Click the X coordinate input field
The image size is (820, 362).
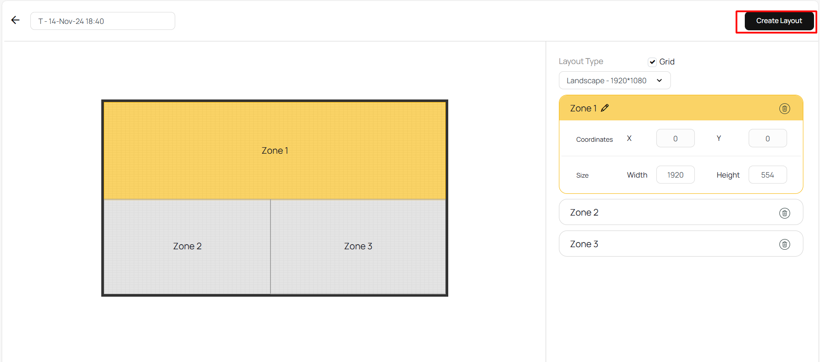(x=675, y=138)
